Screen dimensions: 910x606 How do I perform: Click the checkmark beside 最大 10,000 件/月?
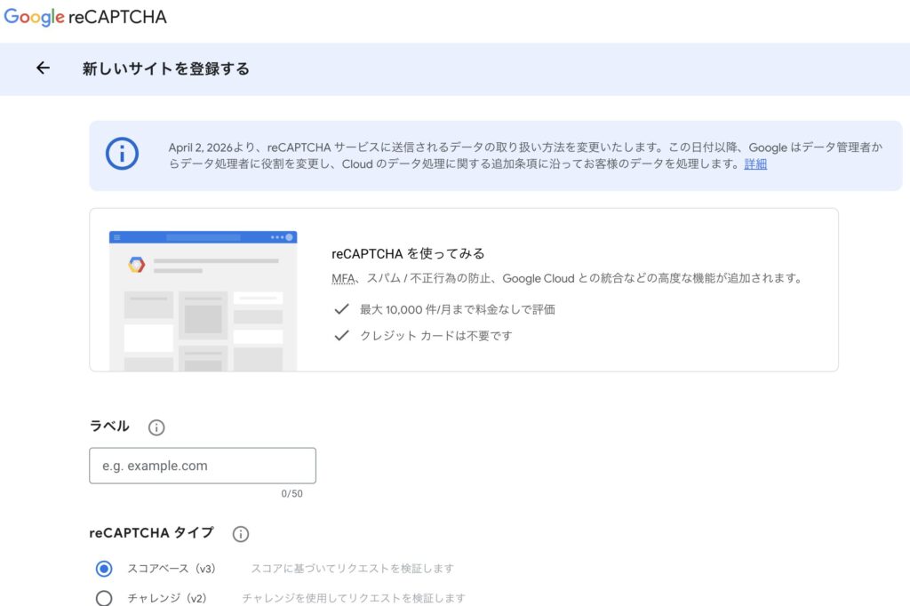(x=341, y=309)
